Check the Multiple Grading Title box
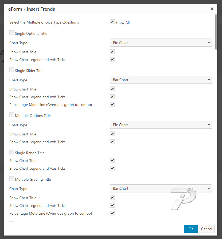The width and height of the screenshot is (222, 239). [x=12, y=179]
